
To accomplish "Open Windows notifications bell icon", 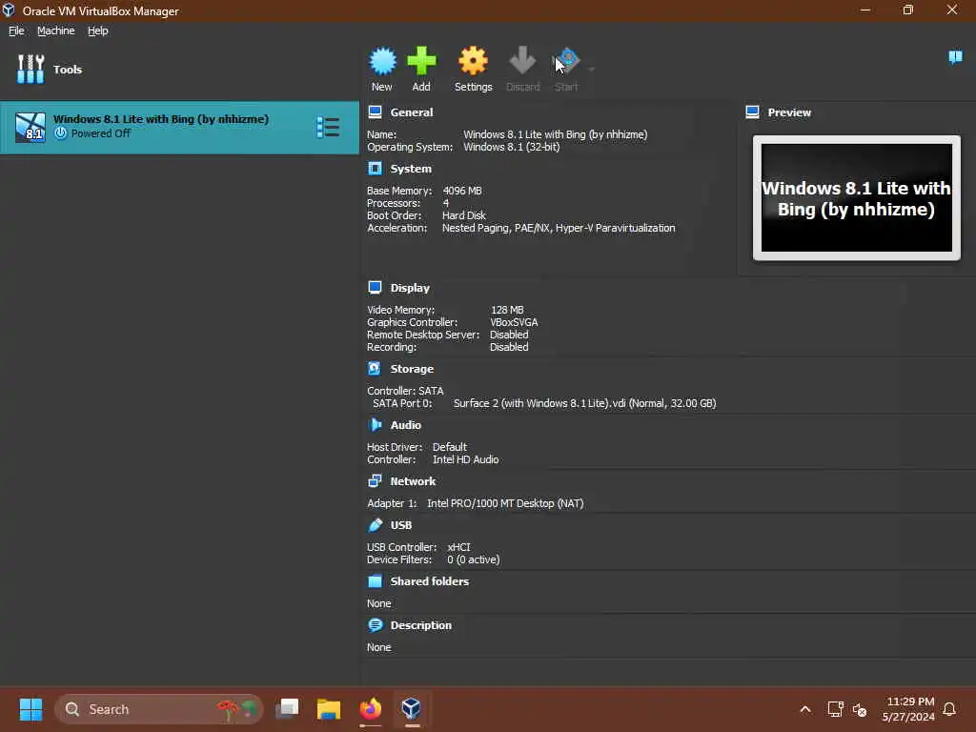I will tap(949, 709).
